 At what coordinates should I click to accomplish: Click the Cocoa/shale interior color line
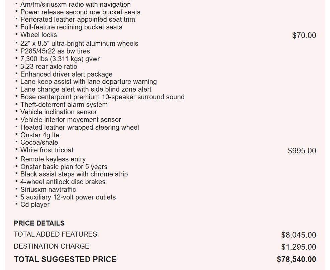point(39,142)
